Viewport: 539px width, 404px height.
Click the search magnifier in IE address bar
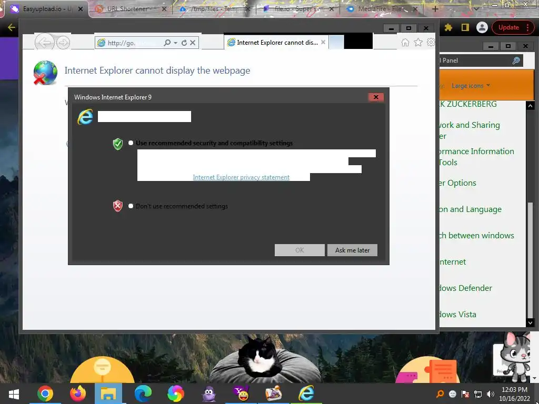tap(167, 43)
